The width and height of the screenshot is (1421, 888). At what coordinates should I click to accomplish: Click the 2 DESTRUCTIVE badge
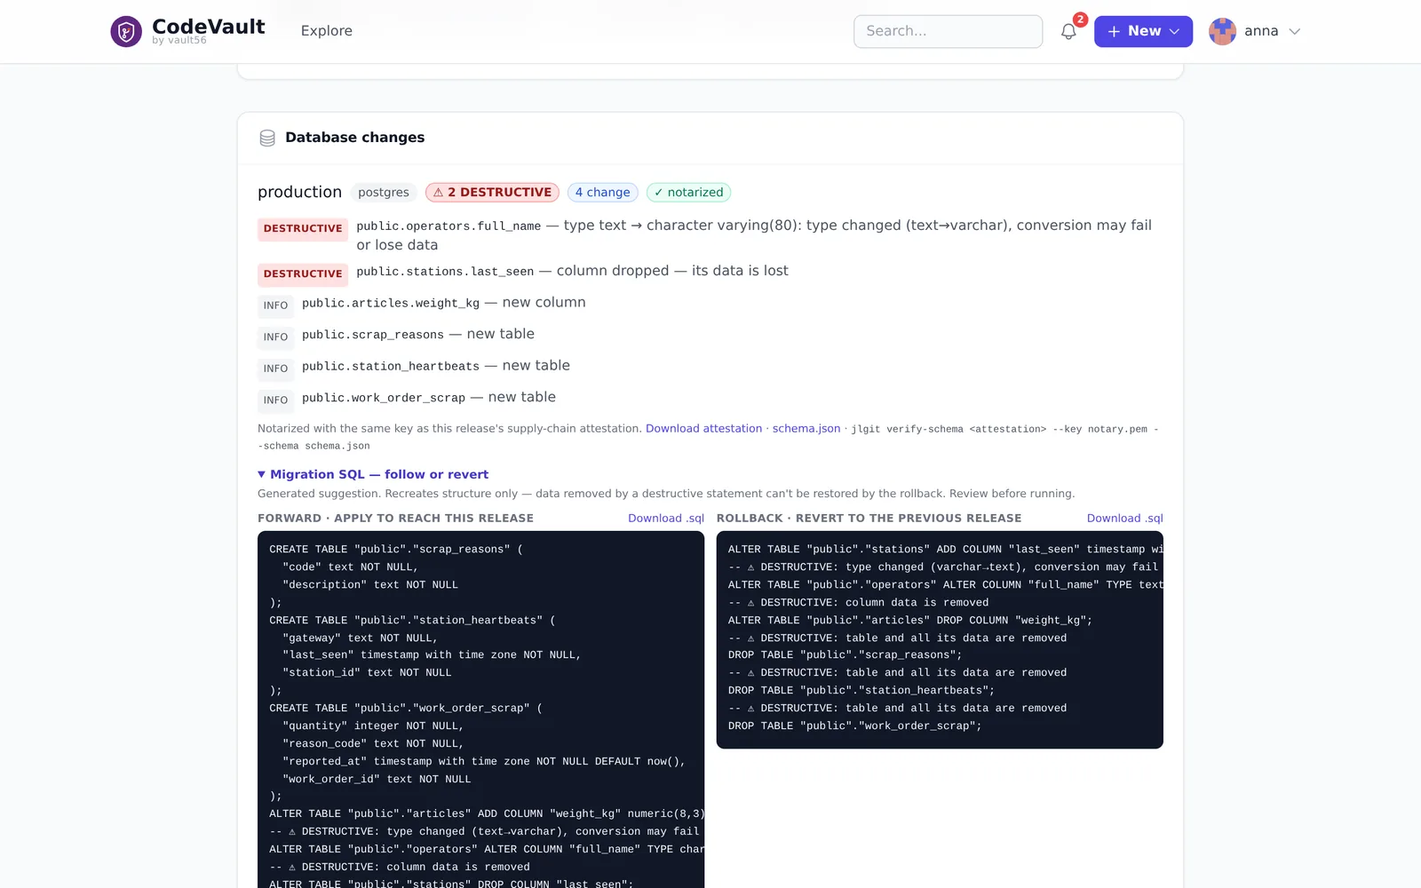click(492, 193)
